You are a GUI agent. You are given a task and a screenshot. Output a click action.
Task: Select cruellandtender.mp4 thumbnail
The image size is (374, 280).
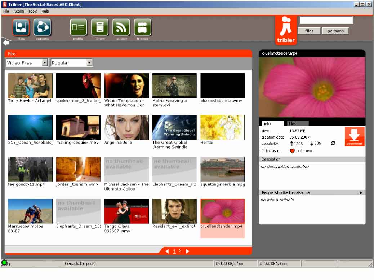pos(223,211)
